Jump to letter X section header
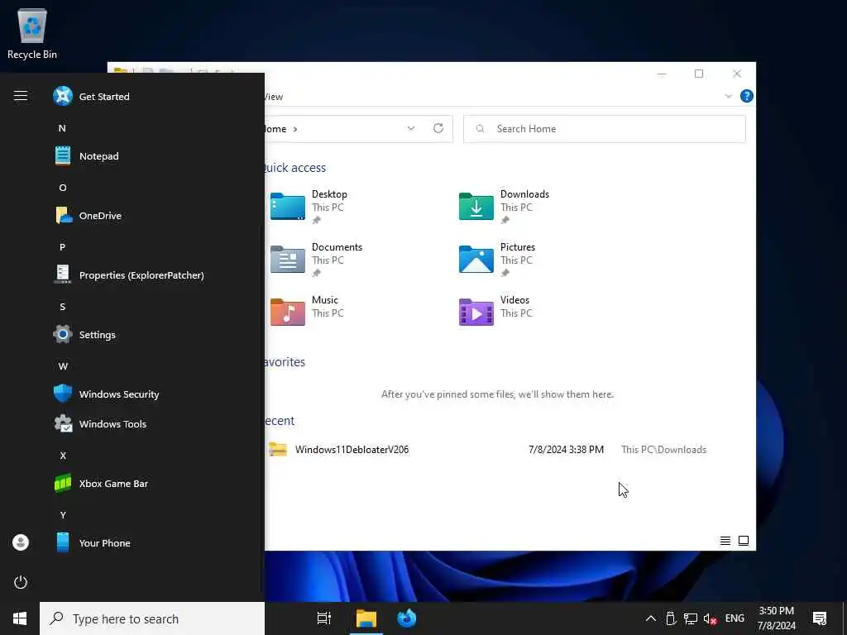This screenshot has width=847, height=635. 63,456
